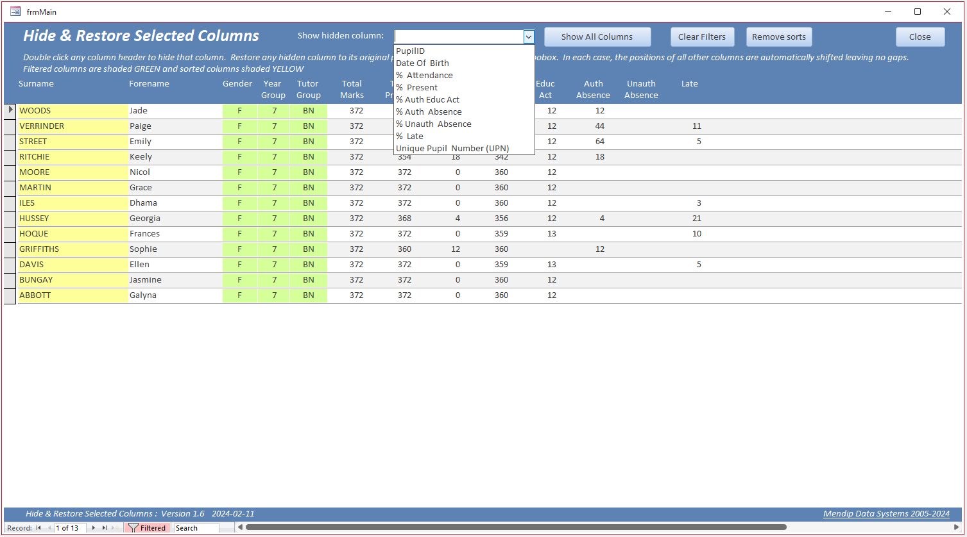Click the Surname column header
The image size is (967, 537).
click(36, 84)
